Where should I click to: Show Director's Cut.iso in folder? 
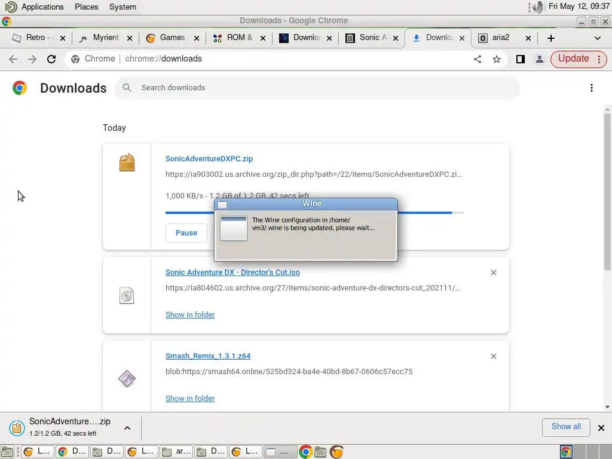click(190, 314)
